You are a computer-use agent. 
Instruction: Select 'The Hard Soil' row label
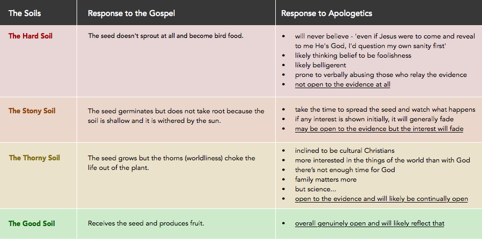click(31, 36)
